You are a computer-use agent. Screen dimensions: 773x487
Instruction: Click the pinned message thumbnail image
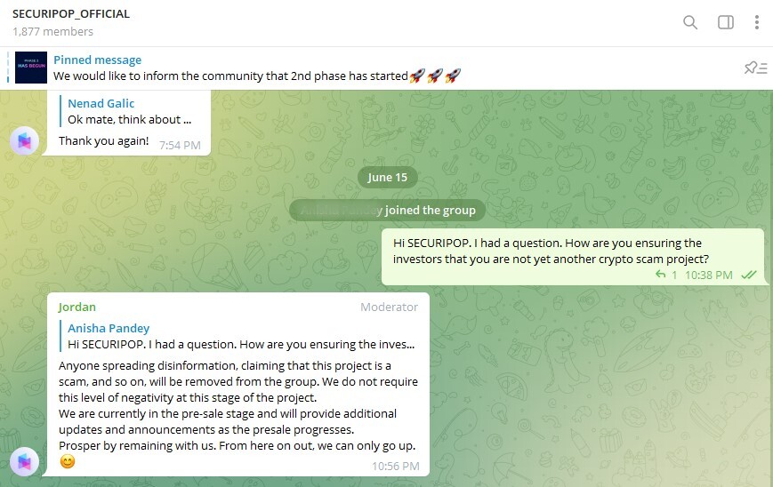31,68
